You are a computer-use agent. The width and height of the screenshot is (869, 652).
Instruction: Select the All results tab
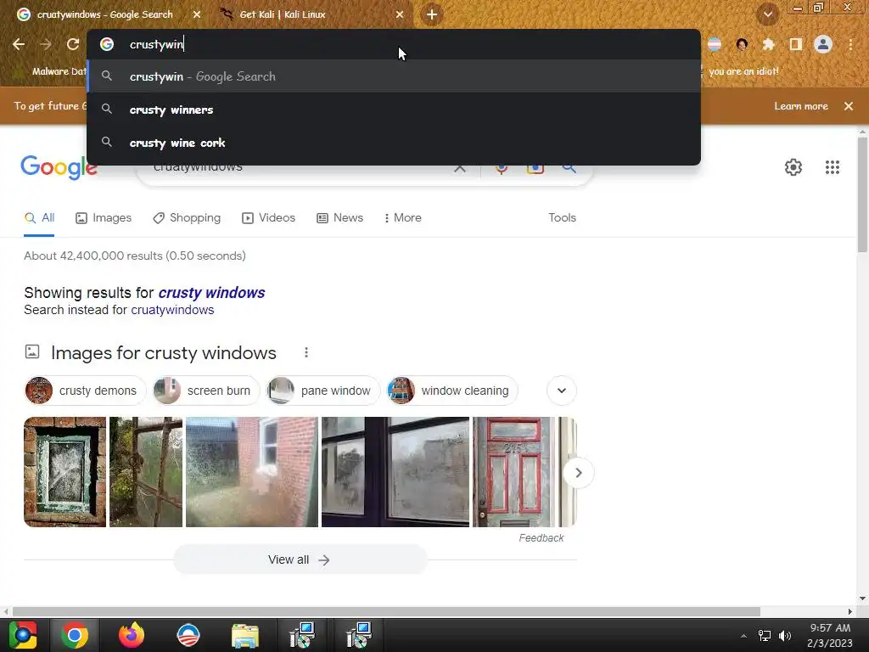(39, 218)
